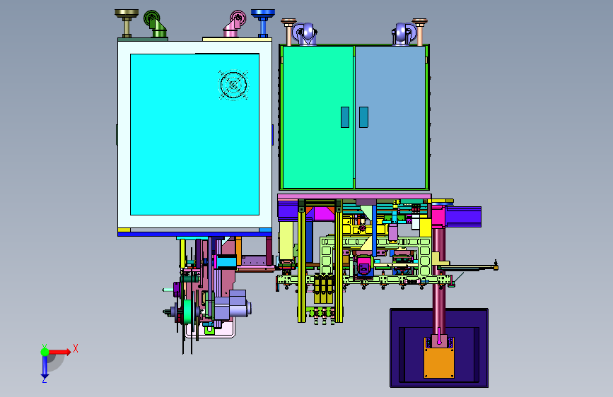Select the green left door of the right cabinet
The image size is (613, 397).
(x=318, y=117)
